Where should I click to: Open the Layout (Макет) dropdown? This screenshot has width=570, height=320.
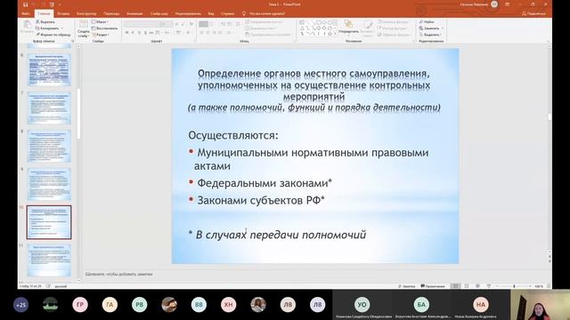tap(100, 21)
